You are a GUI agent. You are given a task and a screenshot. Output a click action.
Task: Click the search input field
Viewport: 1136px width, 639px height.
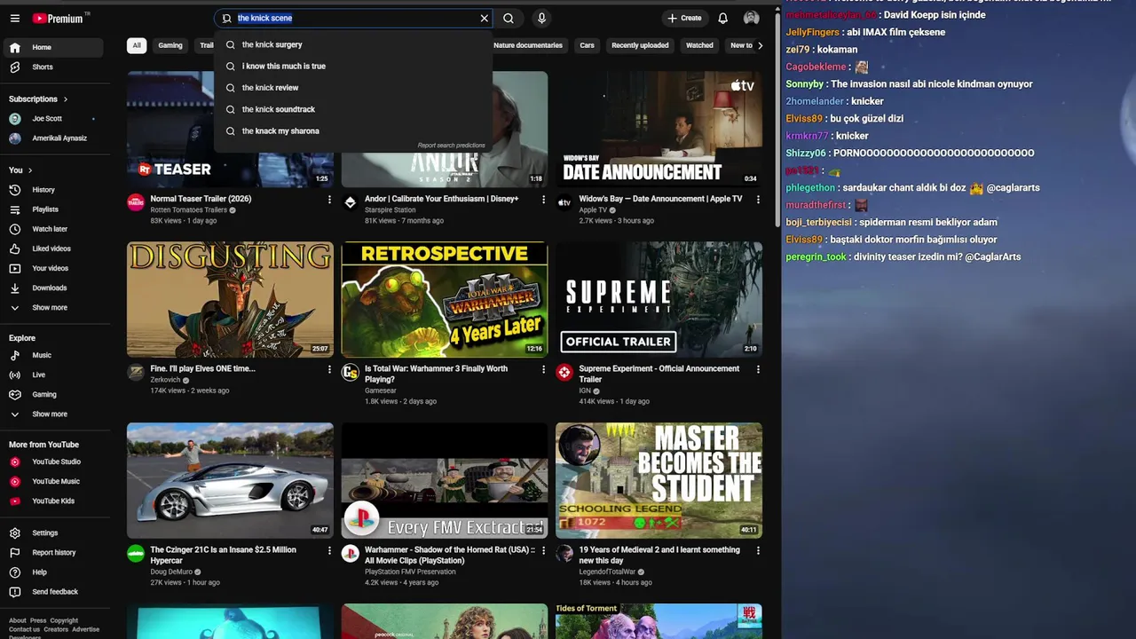point(355,18)
